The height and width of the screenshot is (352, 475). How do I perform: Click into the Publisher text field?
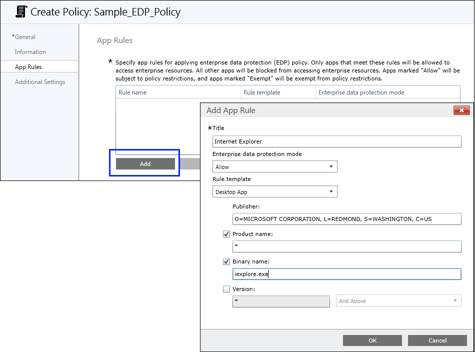(x=346, y=219)
